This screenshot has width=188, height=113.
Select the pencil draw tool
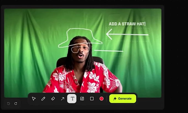[x=43, y=99]
